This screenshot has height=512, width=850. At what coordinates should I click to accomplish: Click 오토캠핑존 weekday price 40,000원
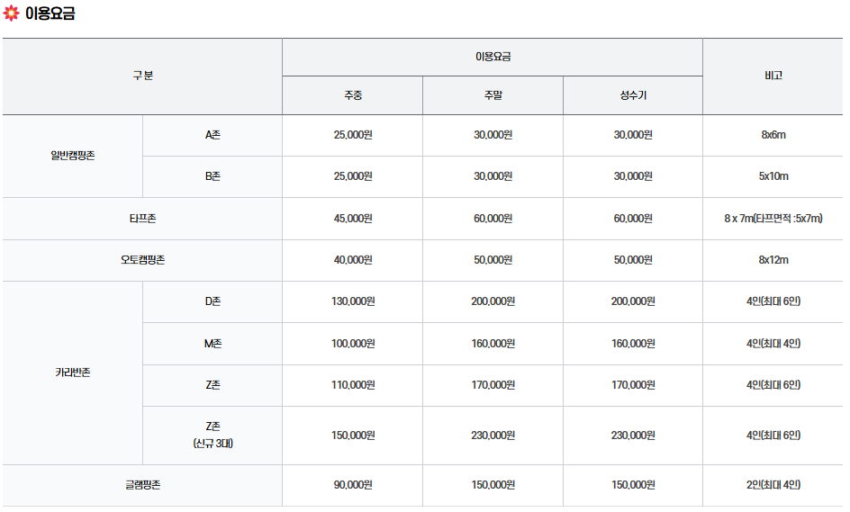[x=353, y=260]
